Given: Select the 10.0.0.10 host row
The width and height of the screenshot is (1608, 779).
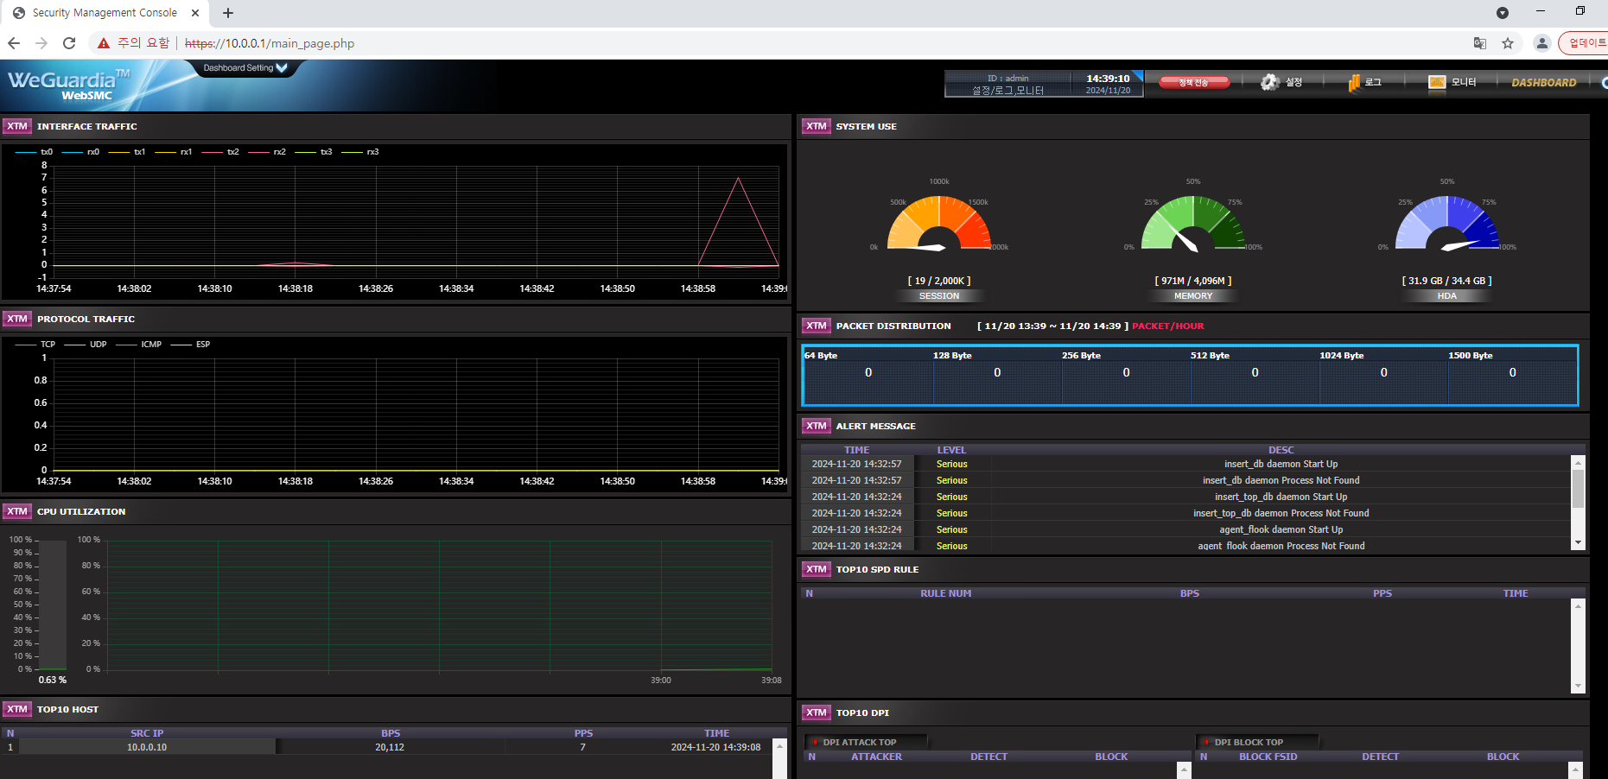Looking at the screenshot, I should pos(385,747).
